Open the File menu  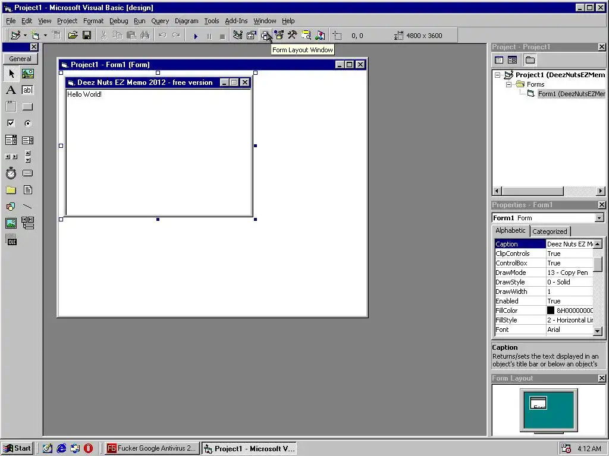coord(11,21)
